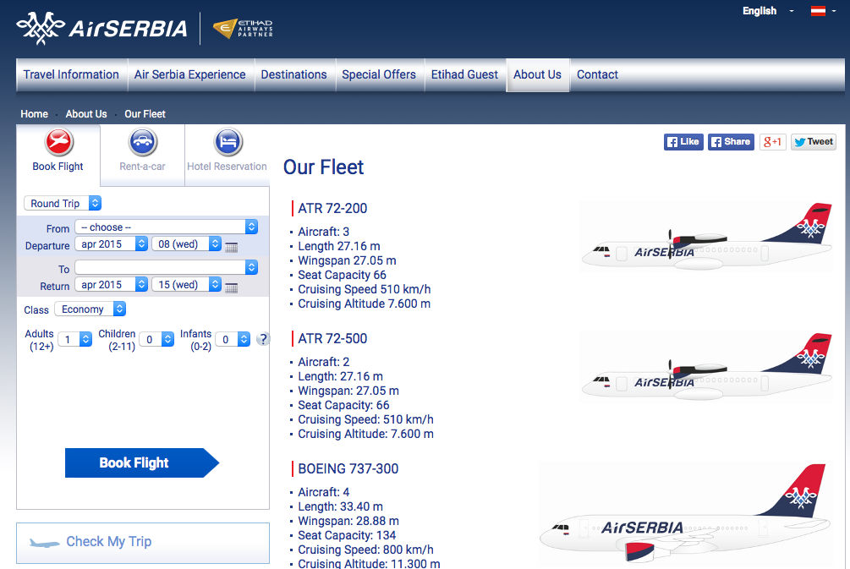Click the ATR 72-500 aircraft image
Screen dimensions: 850x569
pyautogui.click(x=706, y=368)
